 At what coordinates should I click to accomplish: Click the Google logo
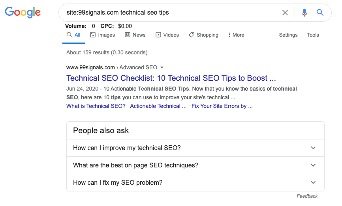click(x=23, y=13)
